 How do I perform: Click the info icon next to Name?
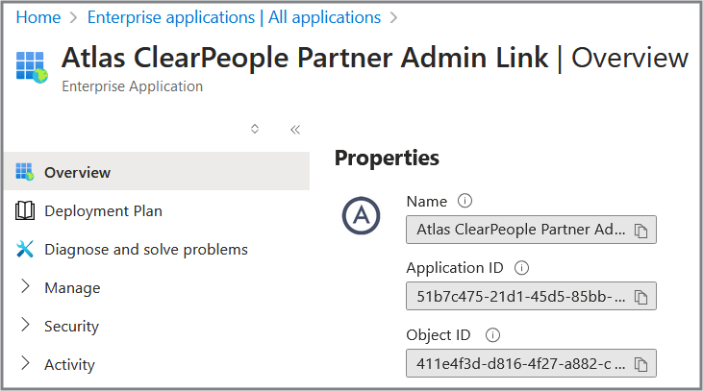point(465,202)
